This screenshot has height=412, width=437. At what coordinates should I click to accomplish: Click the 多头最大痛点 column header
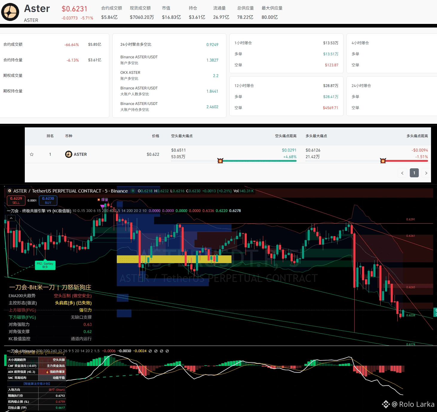(x=316, y=136)
